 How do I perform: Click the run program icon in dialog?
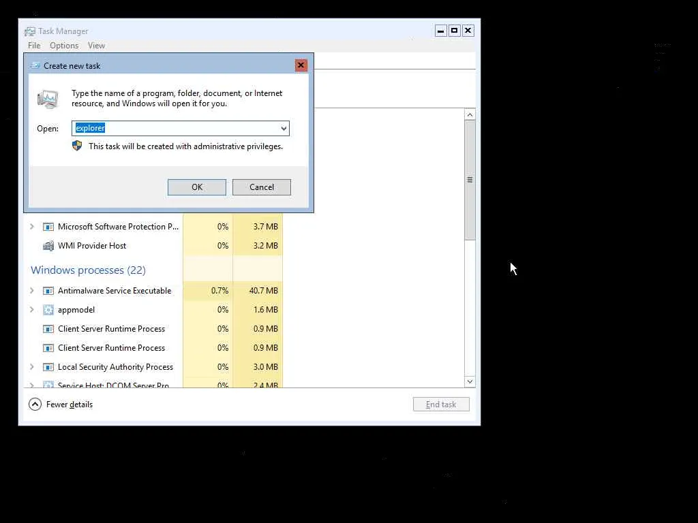tap(48, 99)
